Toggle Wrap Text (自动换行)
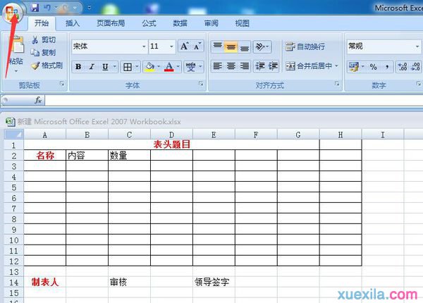423x303 pixels. click(x=306, y=47)
